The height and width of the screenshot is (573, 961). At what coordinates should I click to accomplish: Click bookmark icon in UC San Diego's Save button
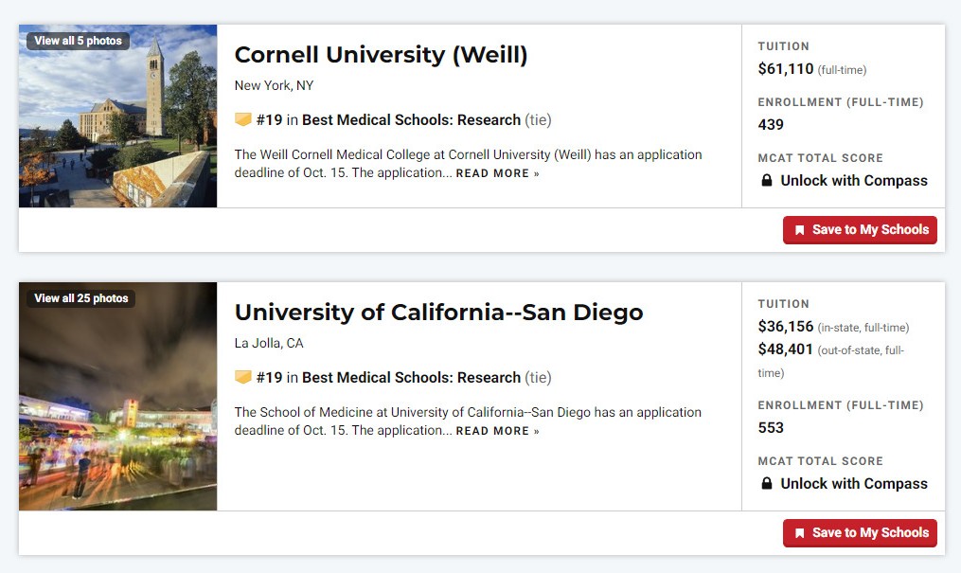click(x=799, y=533)
